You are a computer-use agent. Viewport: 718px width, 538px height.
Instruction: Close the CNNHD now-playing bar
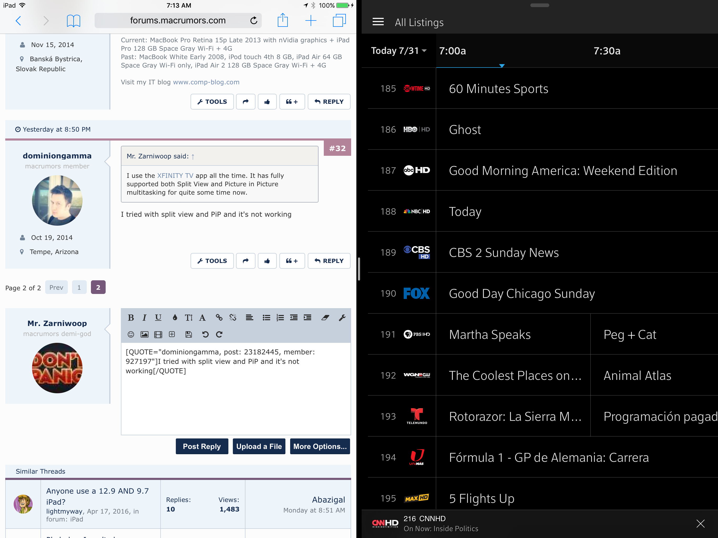point(700,523)
